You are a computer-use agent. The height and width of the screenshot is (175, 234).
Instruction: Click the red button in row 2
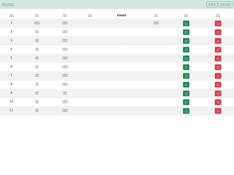pos(218,32)
